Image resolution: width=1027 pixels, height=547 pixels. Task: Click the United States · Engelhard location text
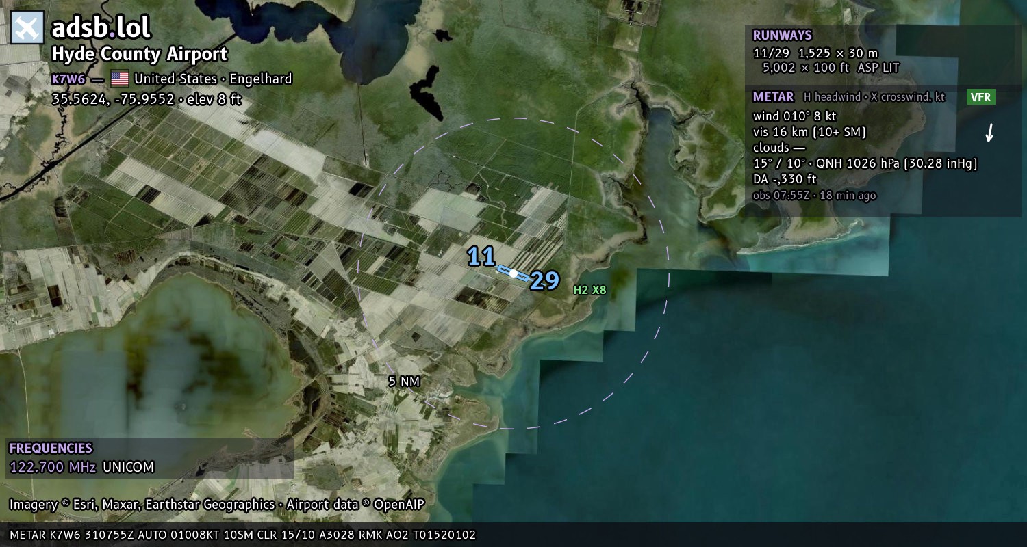(x=213, y=79)
